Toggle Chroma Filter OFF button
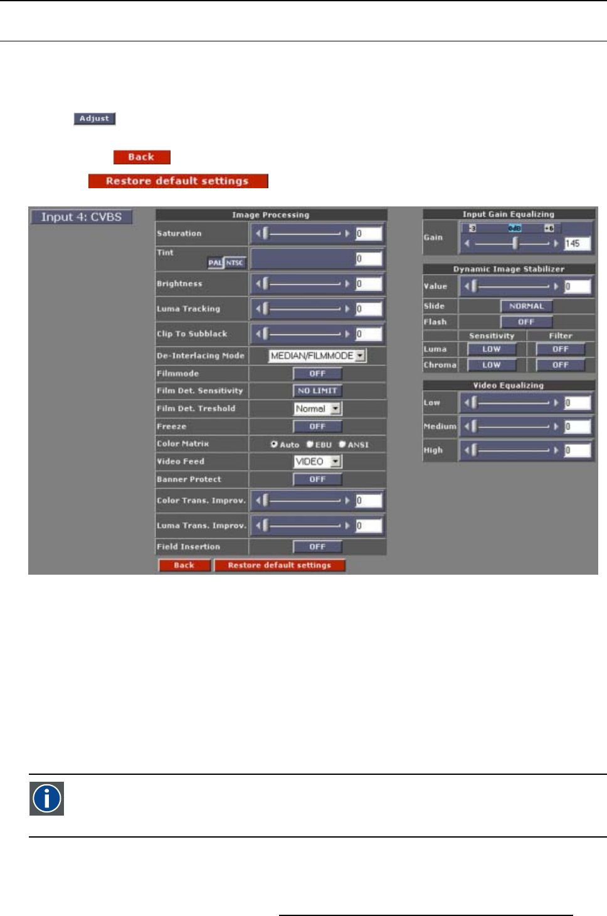This screenshot has height=916, width=607. click(561, 365)
